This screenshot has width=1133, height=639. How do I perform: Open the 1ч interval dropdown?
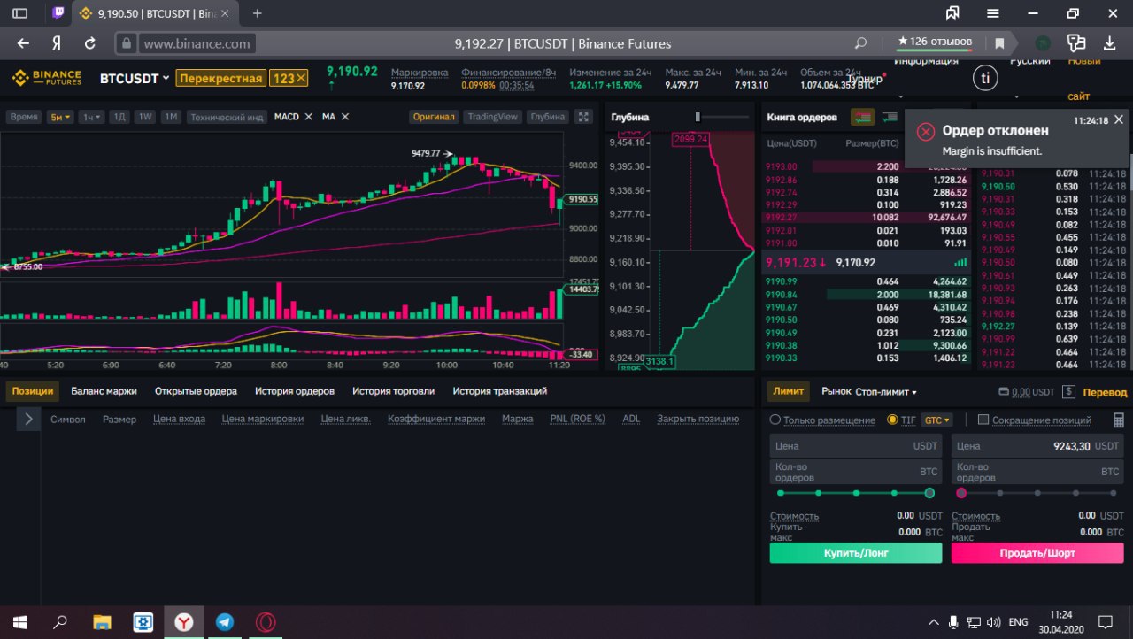[91, 117]
